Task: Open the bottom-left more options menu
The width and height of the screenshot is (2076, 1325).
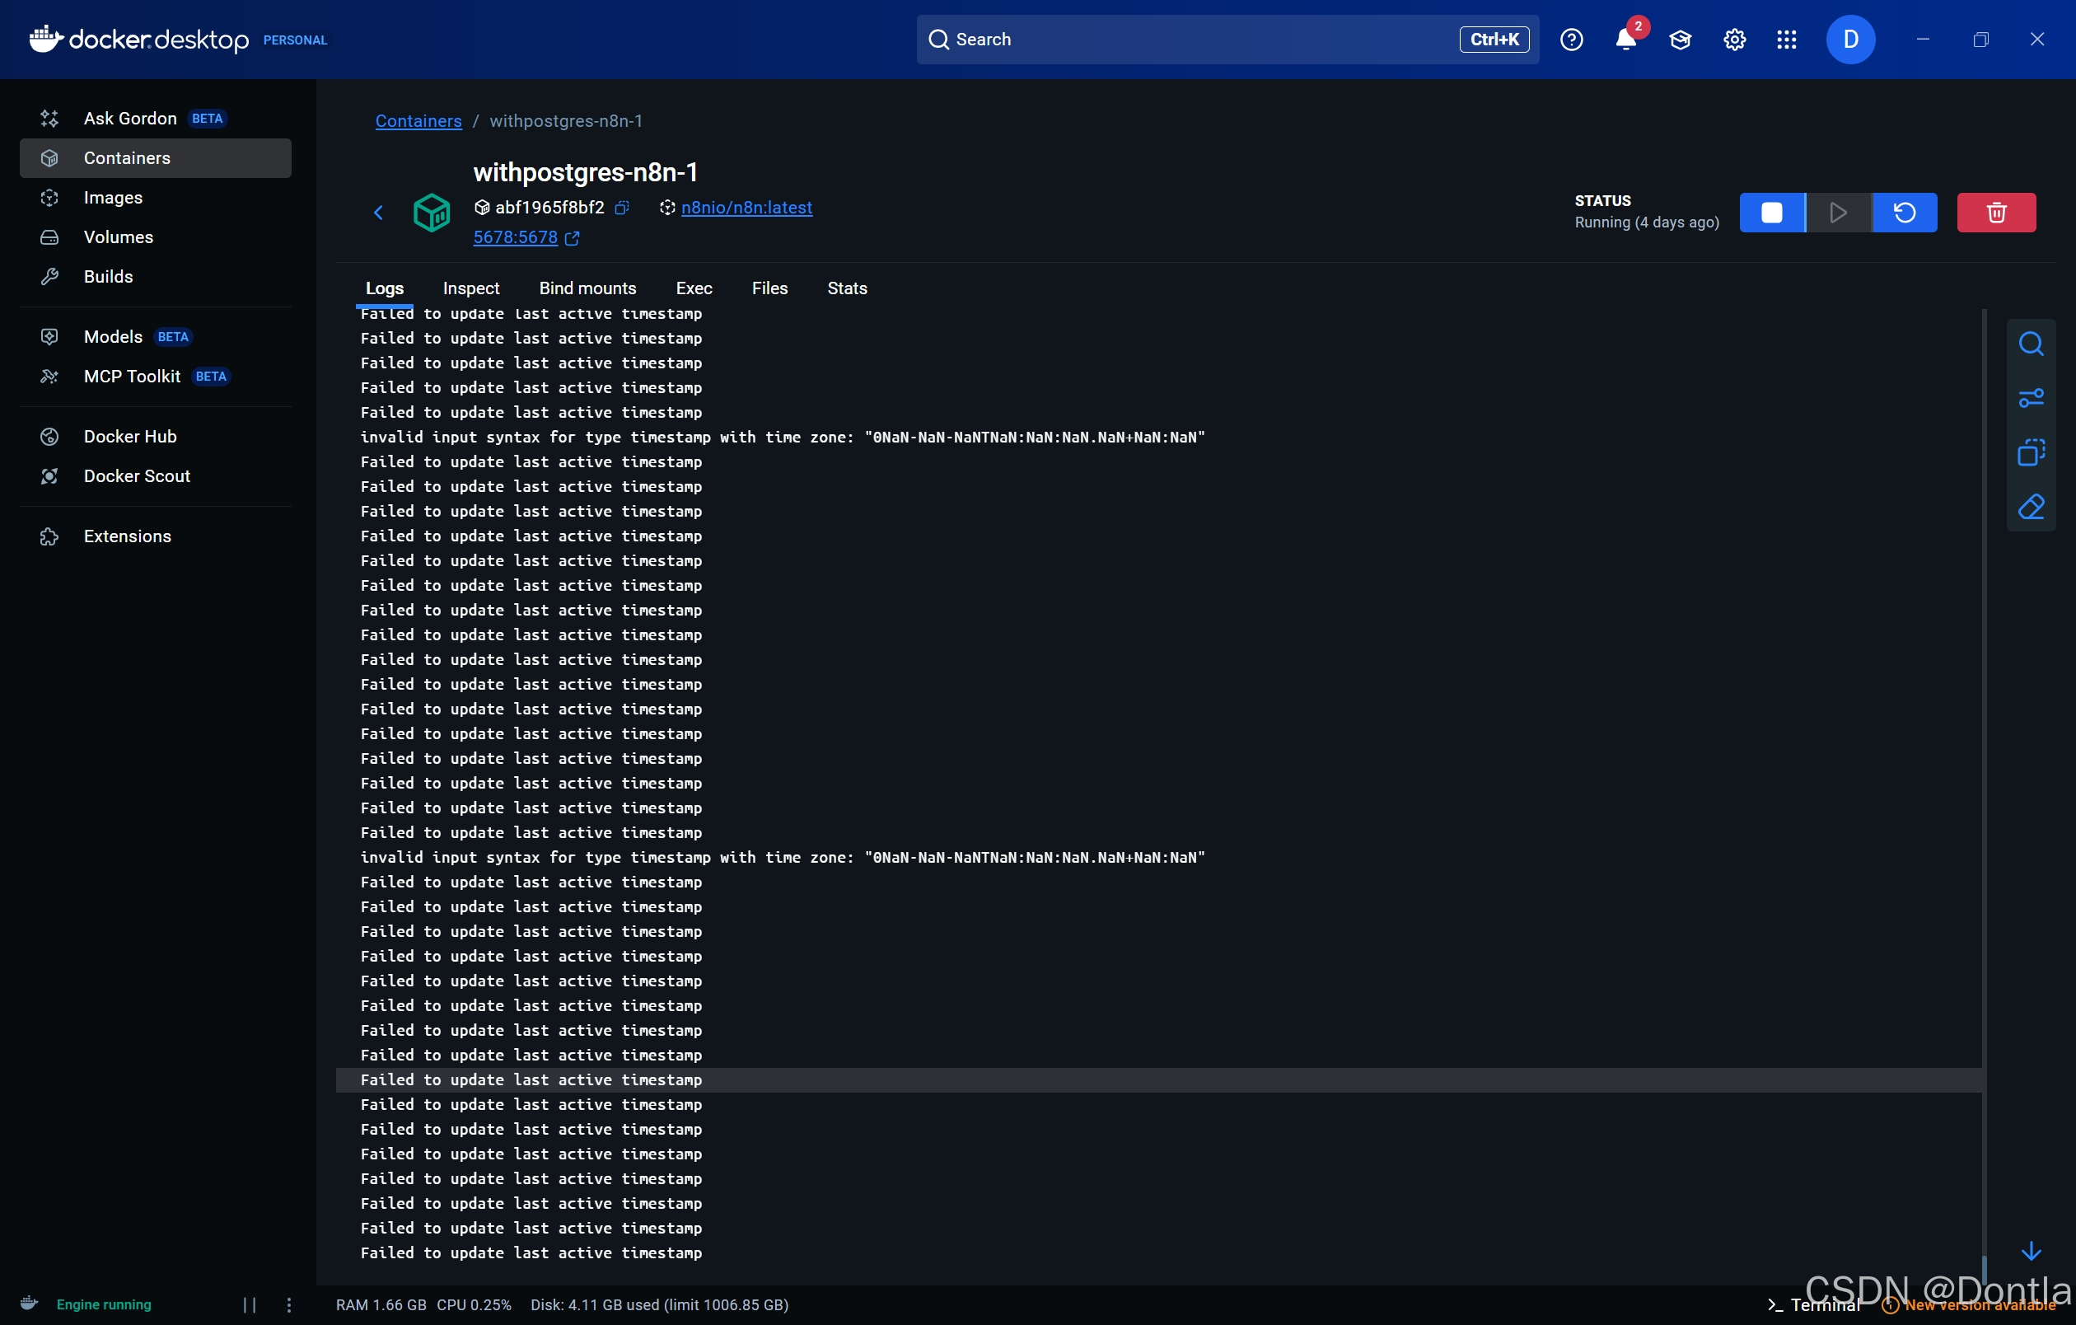Action: (289, 1304)
